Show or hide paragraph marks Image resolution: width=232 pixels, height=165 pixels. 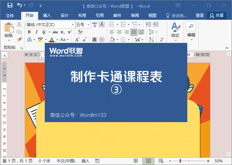(162, 40)
